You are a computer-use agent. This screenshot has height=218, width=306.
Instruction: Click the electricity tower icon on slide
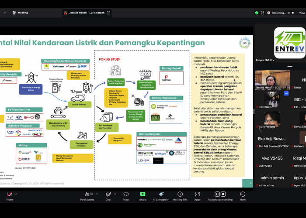tap(31, 78)
